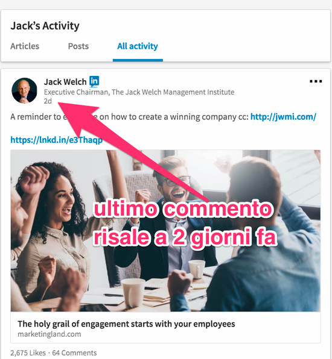Click the LinkedIn influencer badge icon
This screenshot has height=359, width=332.
(94, 81)
